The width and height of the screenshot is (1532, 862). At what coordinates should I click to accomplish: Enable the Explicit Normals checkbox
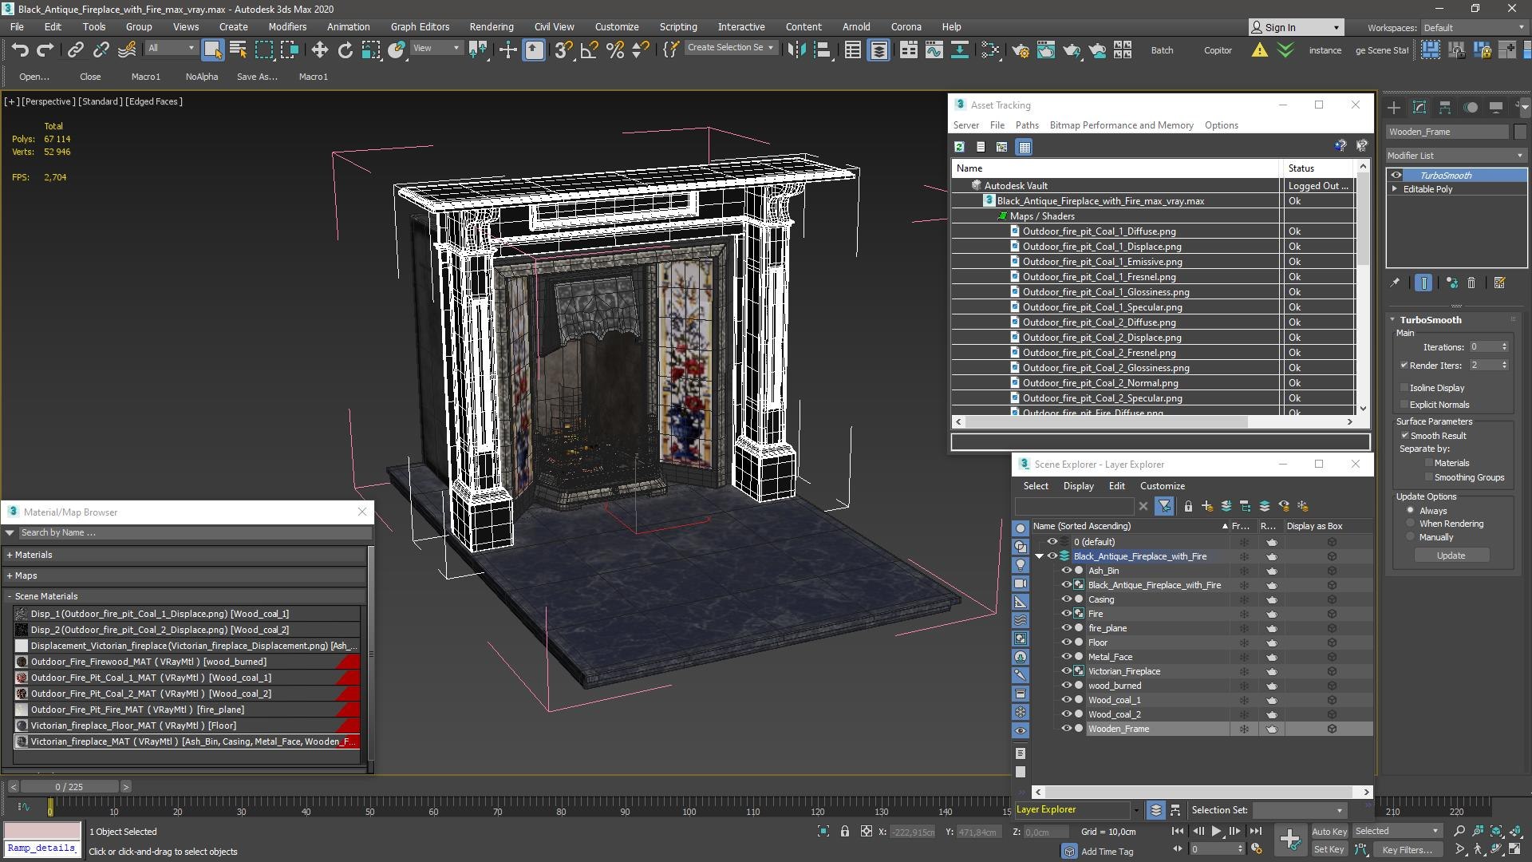[x=1404, y=405]
